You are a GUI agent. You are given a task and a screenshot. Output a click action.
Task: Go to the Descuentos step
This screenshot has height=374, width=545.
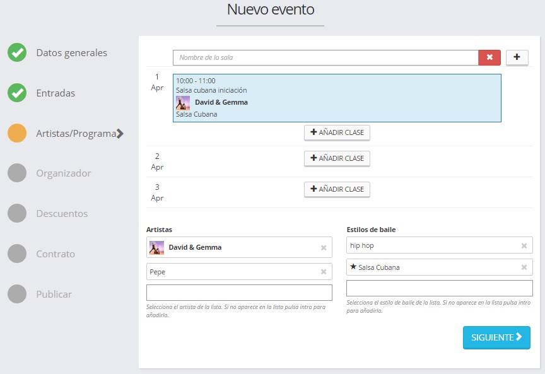pos(62,214)
